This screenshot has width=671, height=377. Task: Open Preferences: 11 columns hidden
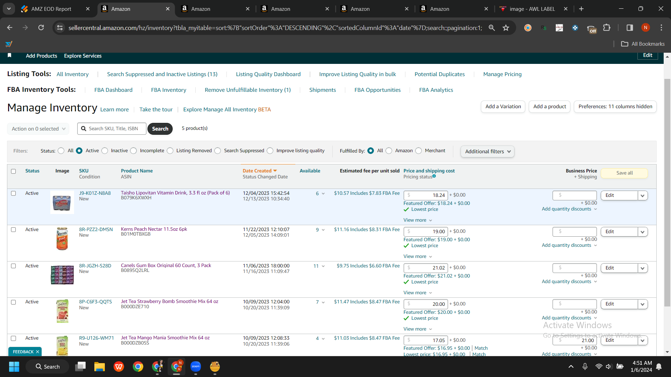[x=615, y=106]
